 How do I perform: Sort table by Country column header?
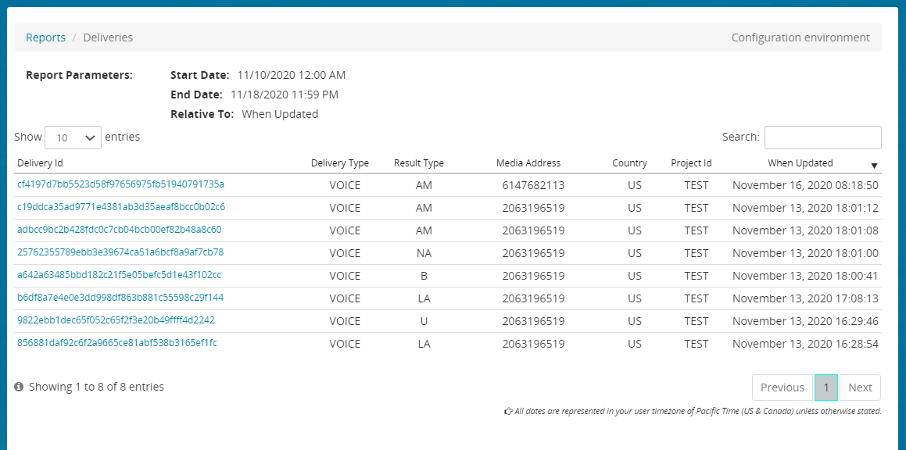(x=629, y=163)
